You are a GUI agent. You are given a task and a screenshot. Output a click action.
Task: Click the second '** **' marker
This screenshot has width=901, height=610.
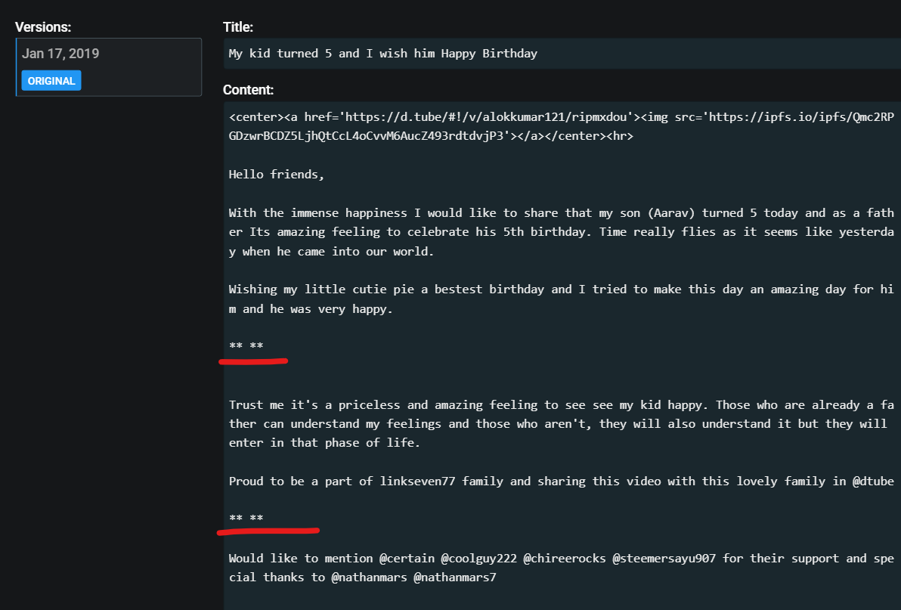click(x=246, y=518)
